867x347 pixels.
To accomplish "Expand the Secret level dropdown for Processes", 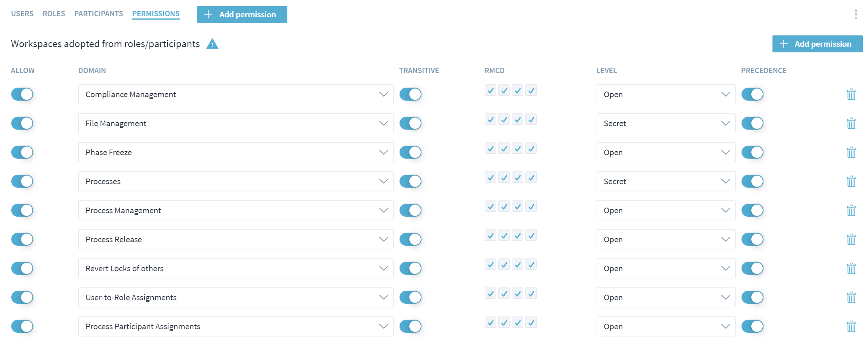I will click(666, 181).
